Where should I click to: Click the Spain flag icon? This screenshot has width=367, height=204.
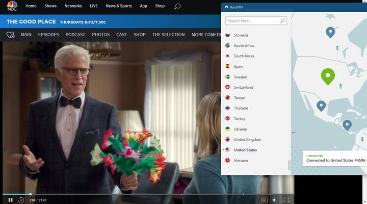(227, 66)
